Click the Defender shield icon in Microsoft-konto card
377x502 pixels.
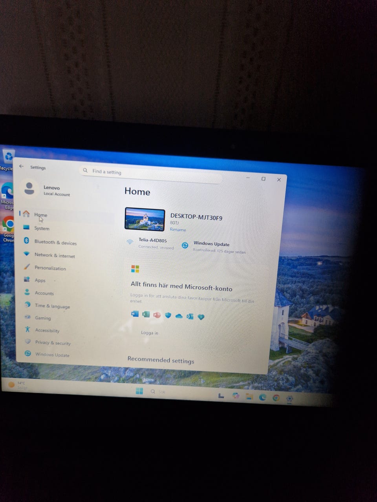[x=168, y=315]
